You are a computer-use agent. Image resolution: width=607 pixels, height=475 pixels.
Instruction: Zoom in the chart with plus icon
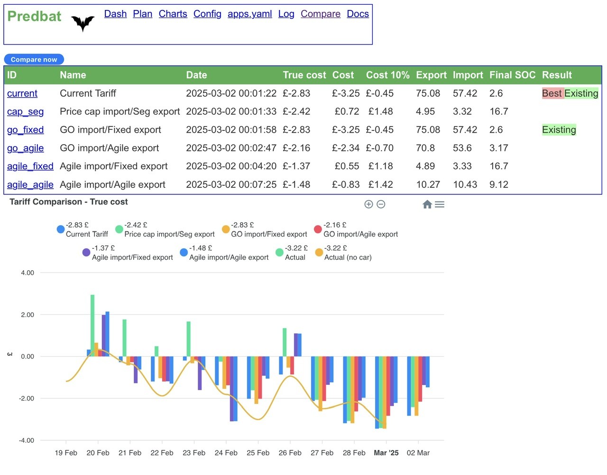point(368,204)
